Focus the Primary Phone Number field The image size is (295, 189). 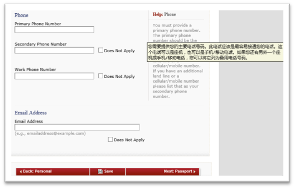click(54, 30)
